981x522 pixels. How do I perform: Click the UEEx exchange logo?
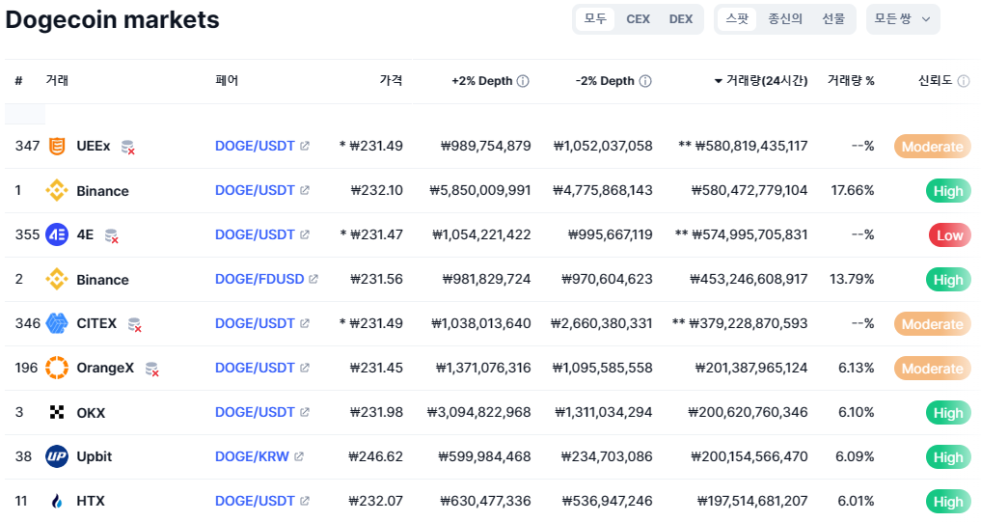click(x=57, y=146)
